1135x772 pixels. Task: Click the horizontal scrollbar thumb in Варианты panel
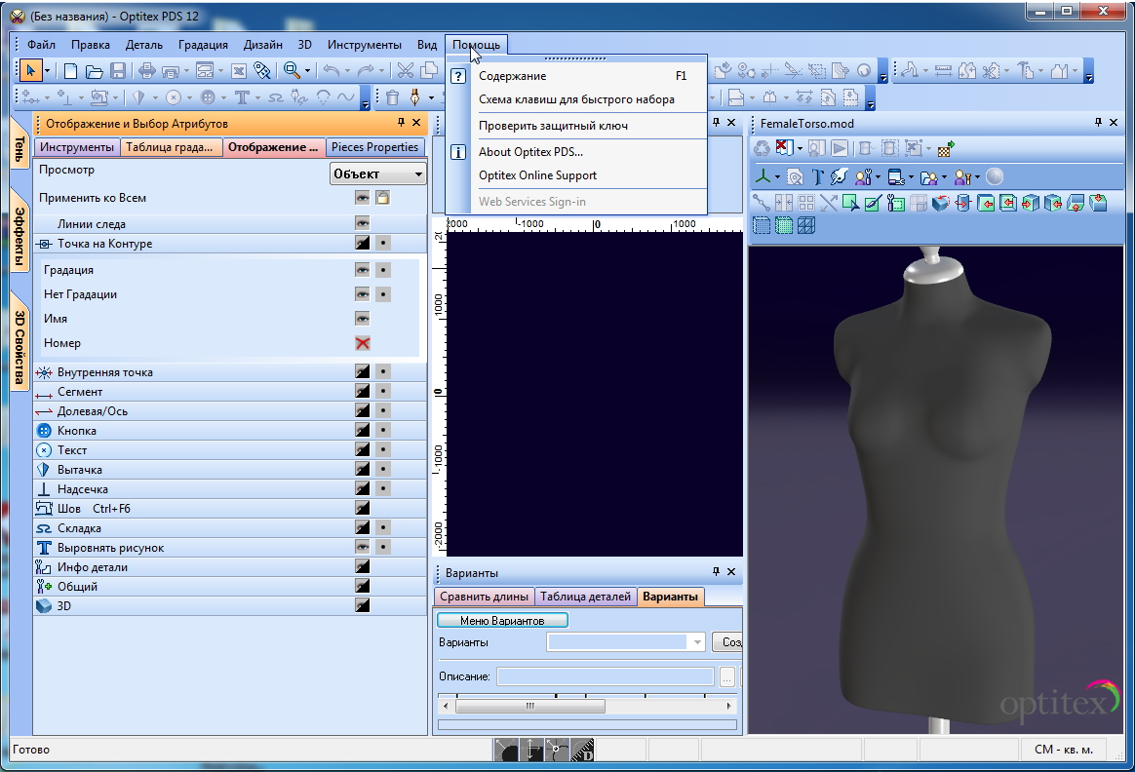pyautogui.click(x=529, y=706)
